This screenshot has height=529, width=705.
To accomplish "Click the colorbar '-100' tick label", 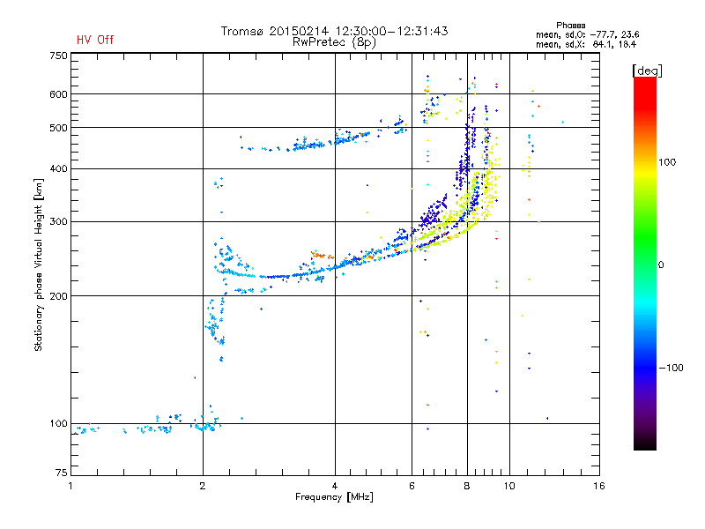I will pyautogui.click(x=671, y=368).
